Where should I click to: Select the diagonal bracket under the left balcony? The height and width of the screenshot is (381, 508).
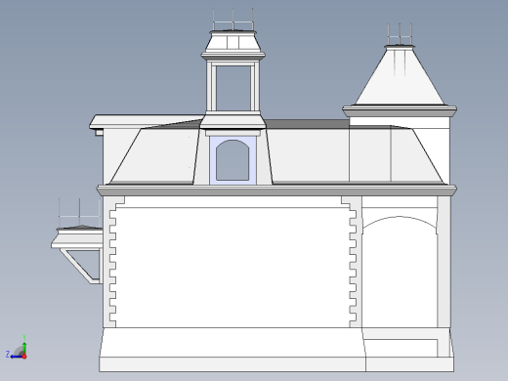tap(77, 266)
